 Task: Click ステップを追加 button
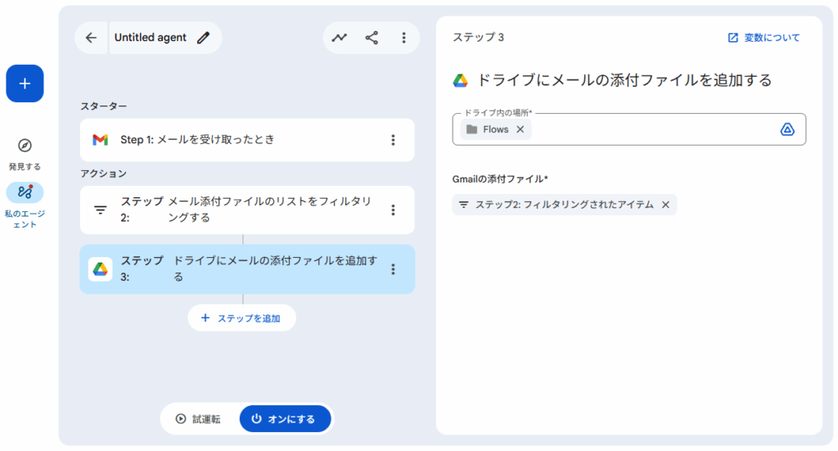click(241, 318)
